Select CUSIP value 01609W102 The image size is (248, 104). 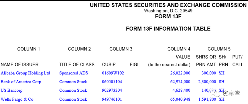(113, 73)
